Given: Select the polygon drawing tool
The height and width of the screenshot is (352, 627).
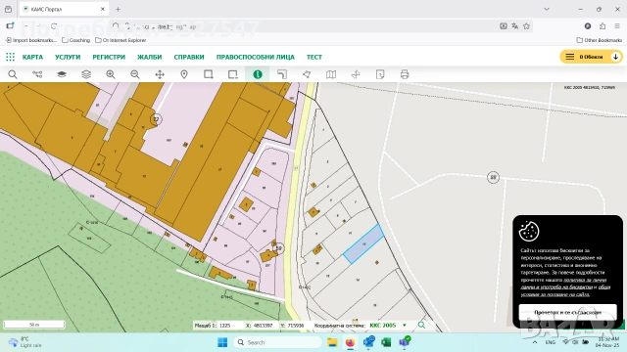Looking at the screenshot, I should tap(307, 74).
